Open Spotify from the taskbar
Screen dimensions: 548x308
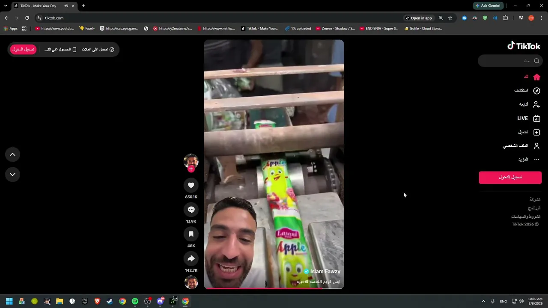pyautogui.click(x=135, y=301)
